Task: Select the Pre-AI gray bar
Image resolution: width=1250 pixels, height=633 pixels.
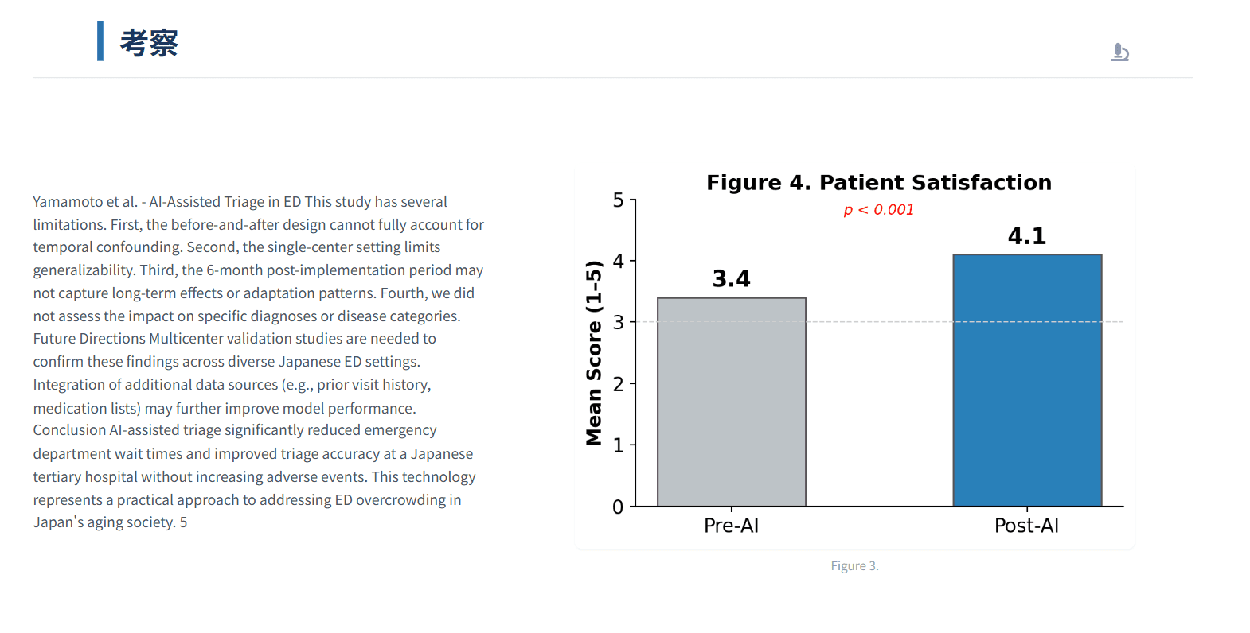Action: pos(731,402)
